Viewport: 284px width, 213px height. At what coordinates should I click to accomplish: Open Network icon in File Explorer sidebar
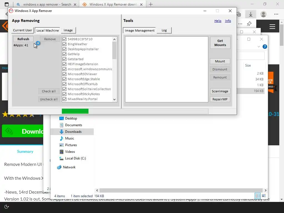click(59, 167)
